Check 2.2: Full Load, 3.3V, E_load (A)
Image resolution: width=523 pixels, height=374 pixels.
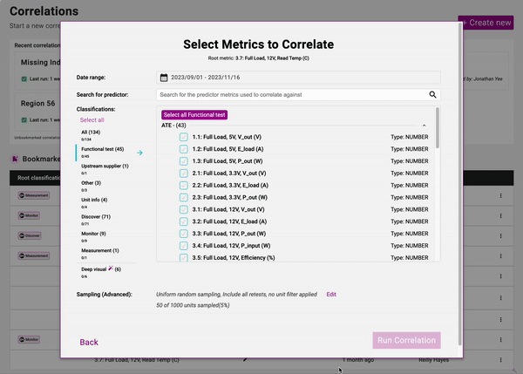click(184, 185)
